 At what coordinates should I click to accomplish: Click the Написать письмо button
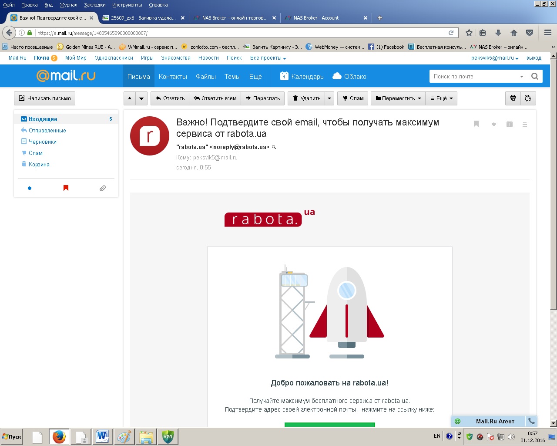click(45, 98)
